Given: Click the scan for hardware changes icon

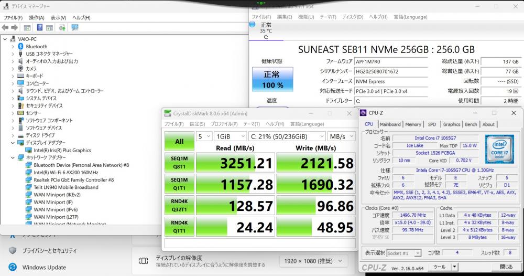Looking at the screenshot, I should click(x=62, y=27).
